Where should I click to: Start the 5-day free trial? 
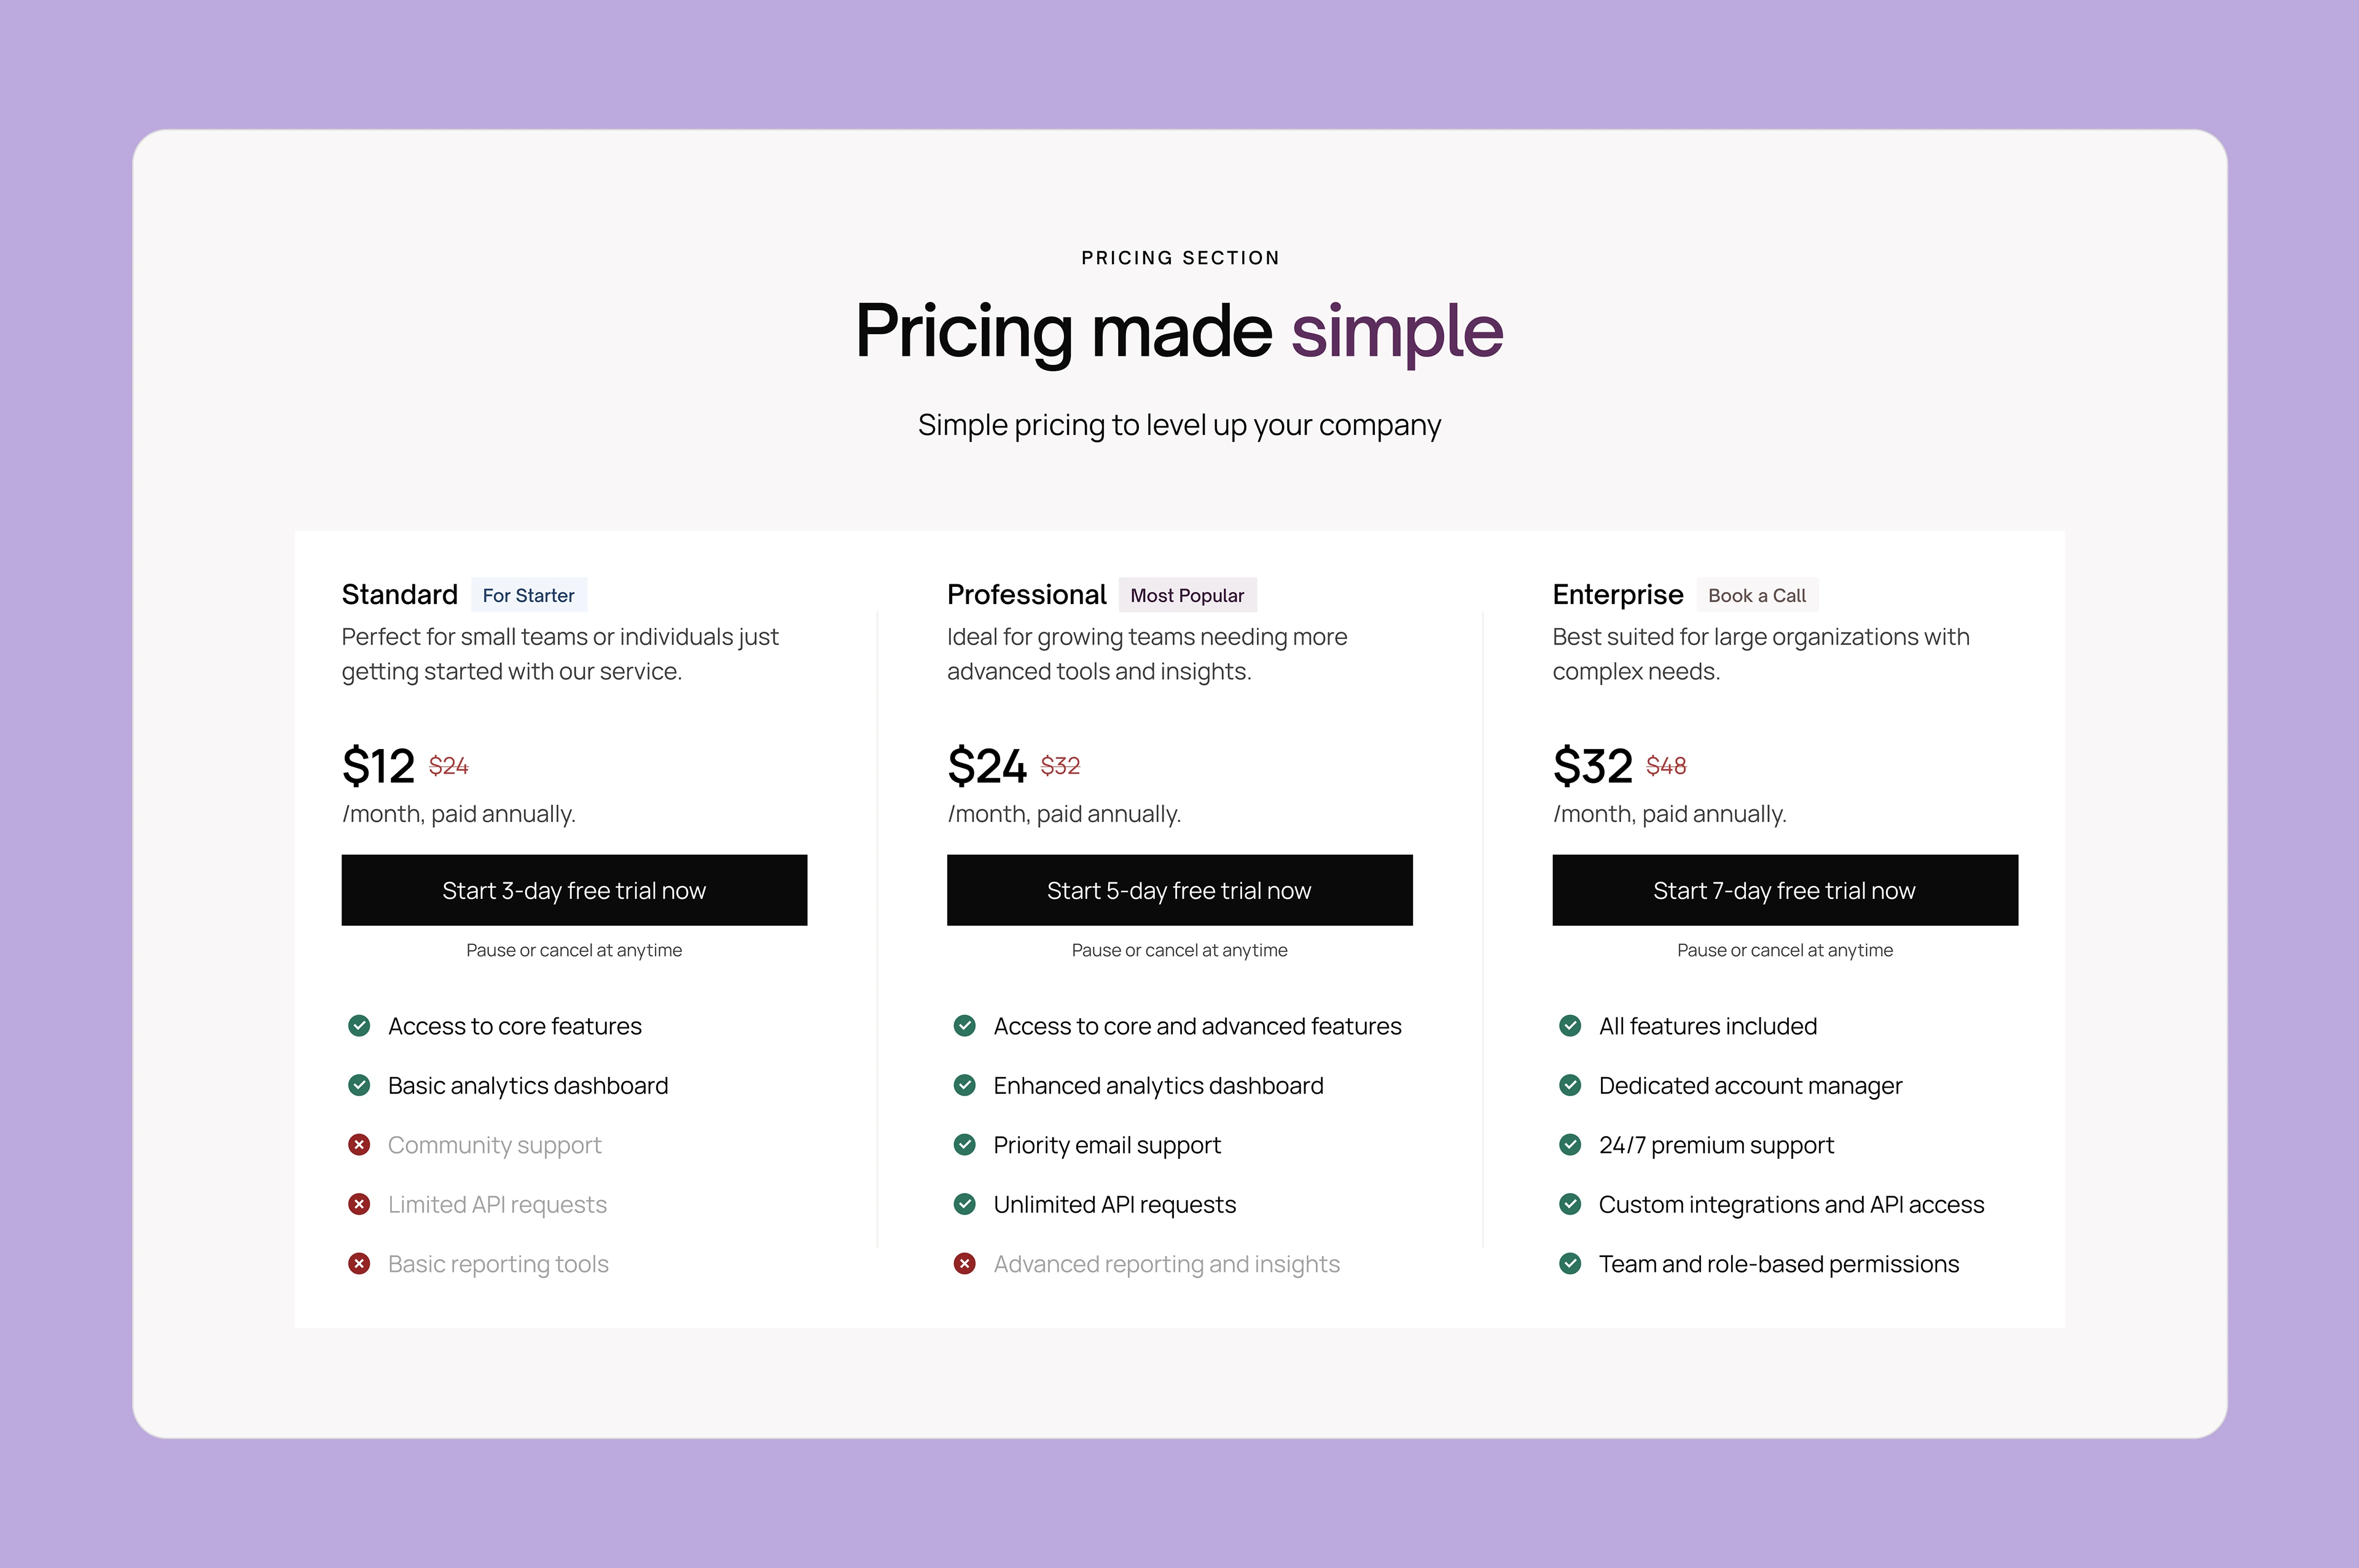click(x=1179, y=890)
